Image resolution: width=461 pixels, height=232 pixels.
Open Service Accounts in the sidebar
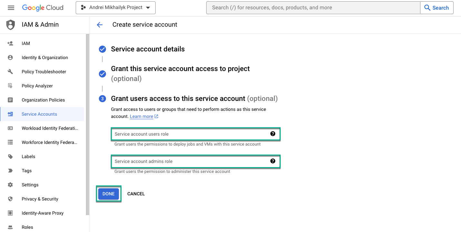click(x=39, y=114)
